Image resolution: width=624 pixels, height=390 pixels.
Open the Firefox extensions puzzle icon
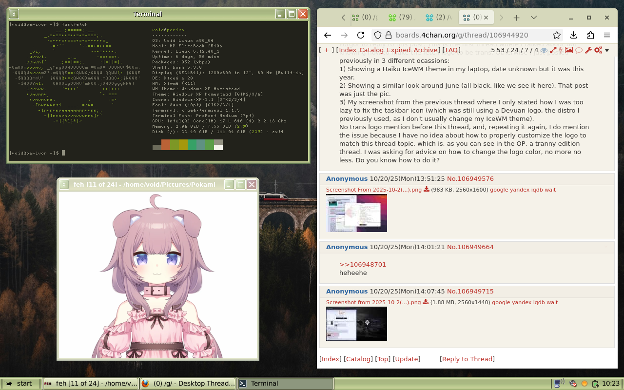(590, 35)
